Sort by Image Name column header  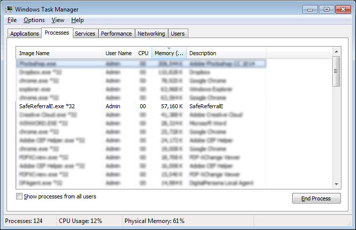pyautogui.click(x=59, y=53)
